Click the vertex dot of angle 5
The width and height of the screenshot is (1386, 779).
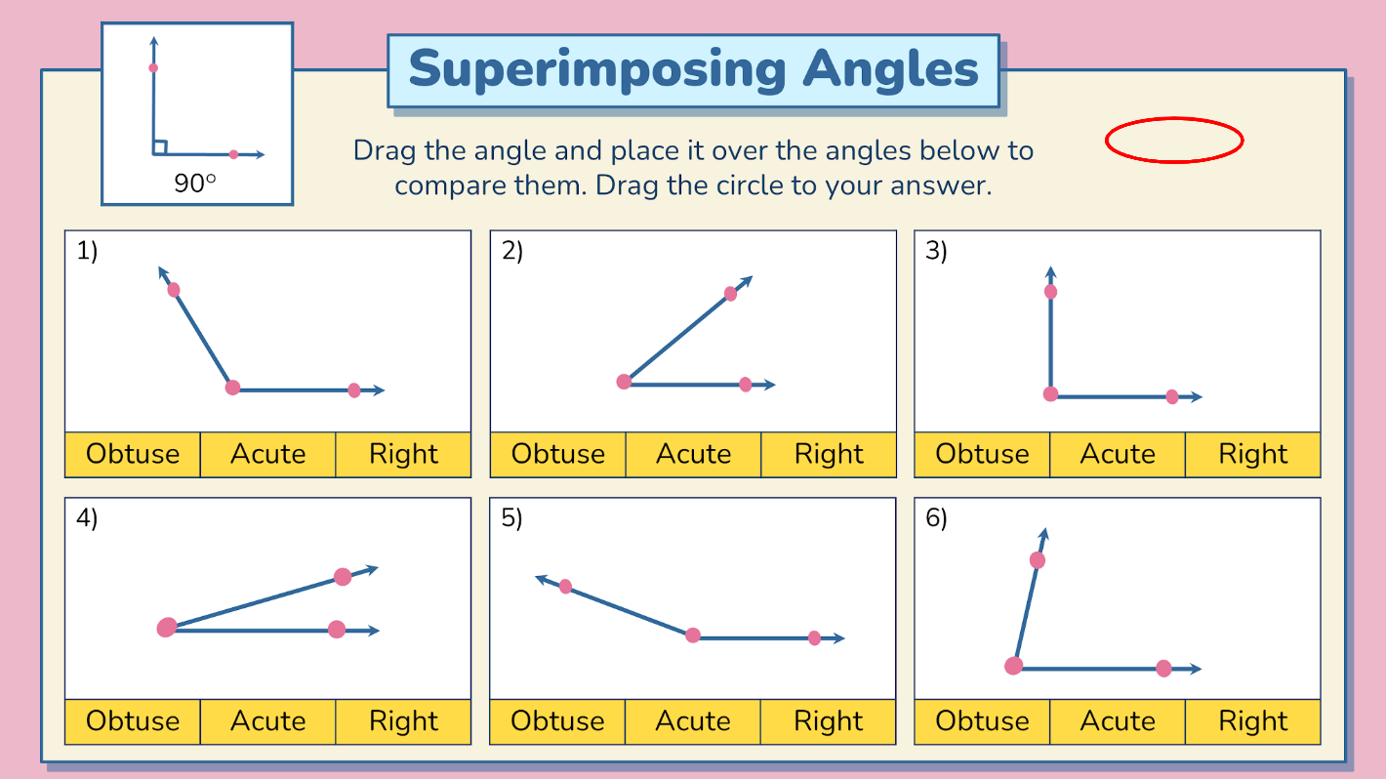(x=693, y=635)
